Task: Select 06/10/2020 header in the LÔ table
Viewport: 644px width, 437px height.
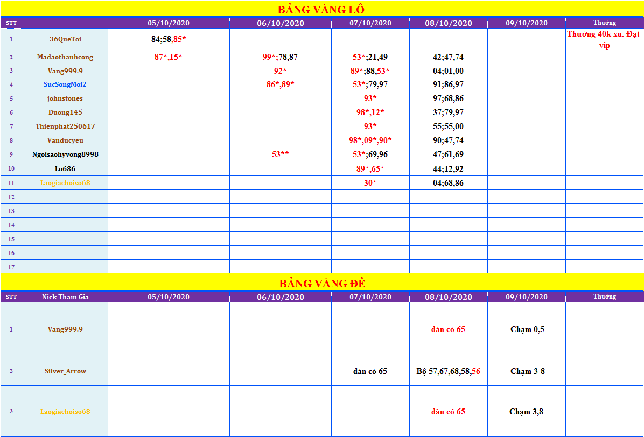Action: click(x=281, y=23)
